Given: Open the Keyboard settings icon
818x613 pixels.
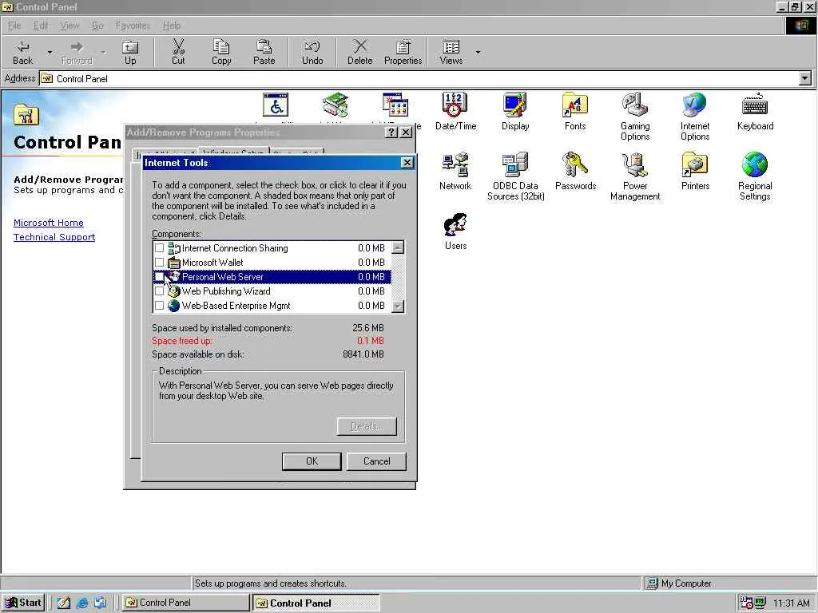Looking at the screenshot, I should coord(755,112).
